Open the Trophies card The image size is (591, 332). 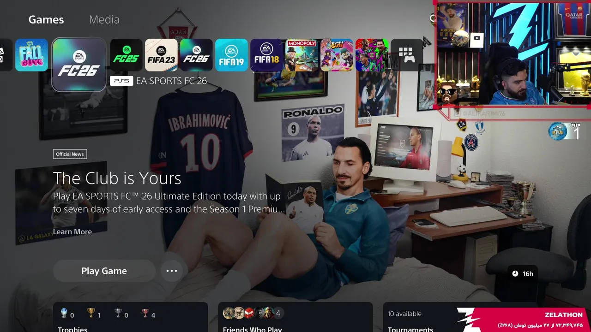(x=130, y=317)
